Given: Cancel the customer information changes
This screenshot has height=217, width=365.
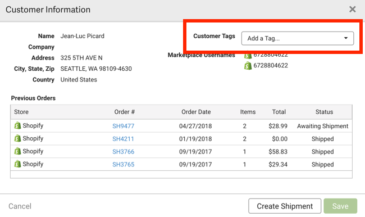Looking at the screenshot, I should (20, 206).
